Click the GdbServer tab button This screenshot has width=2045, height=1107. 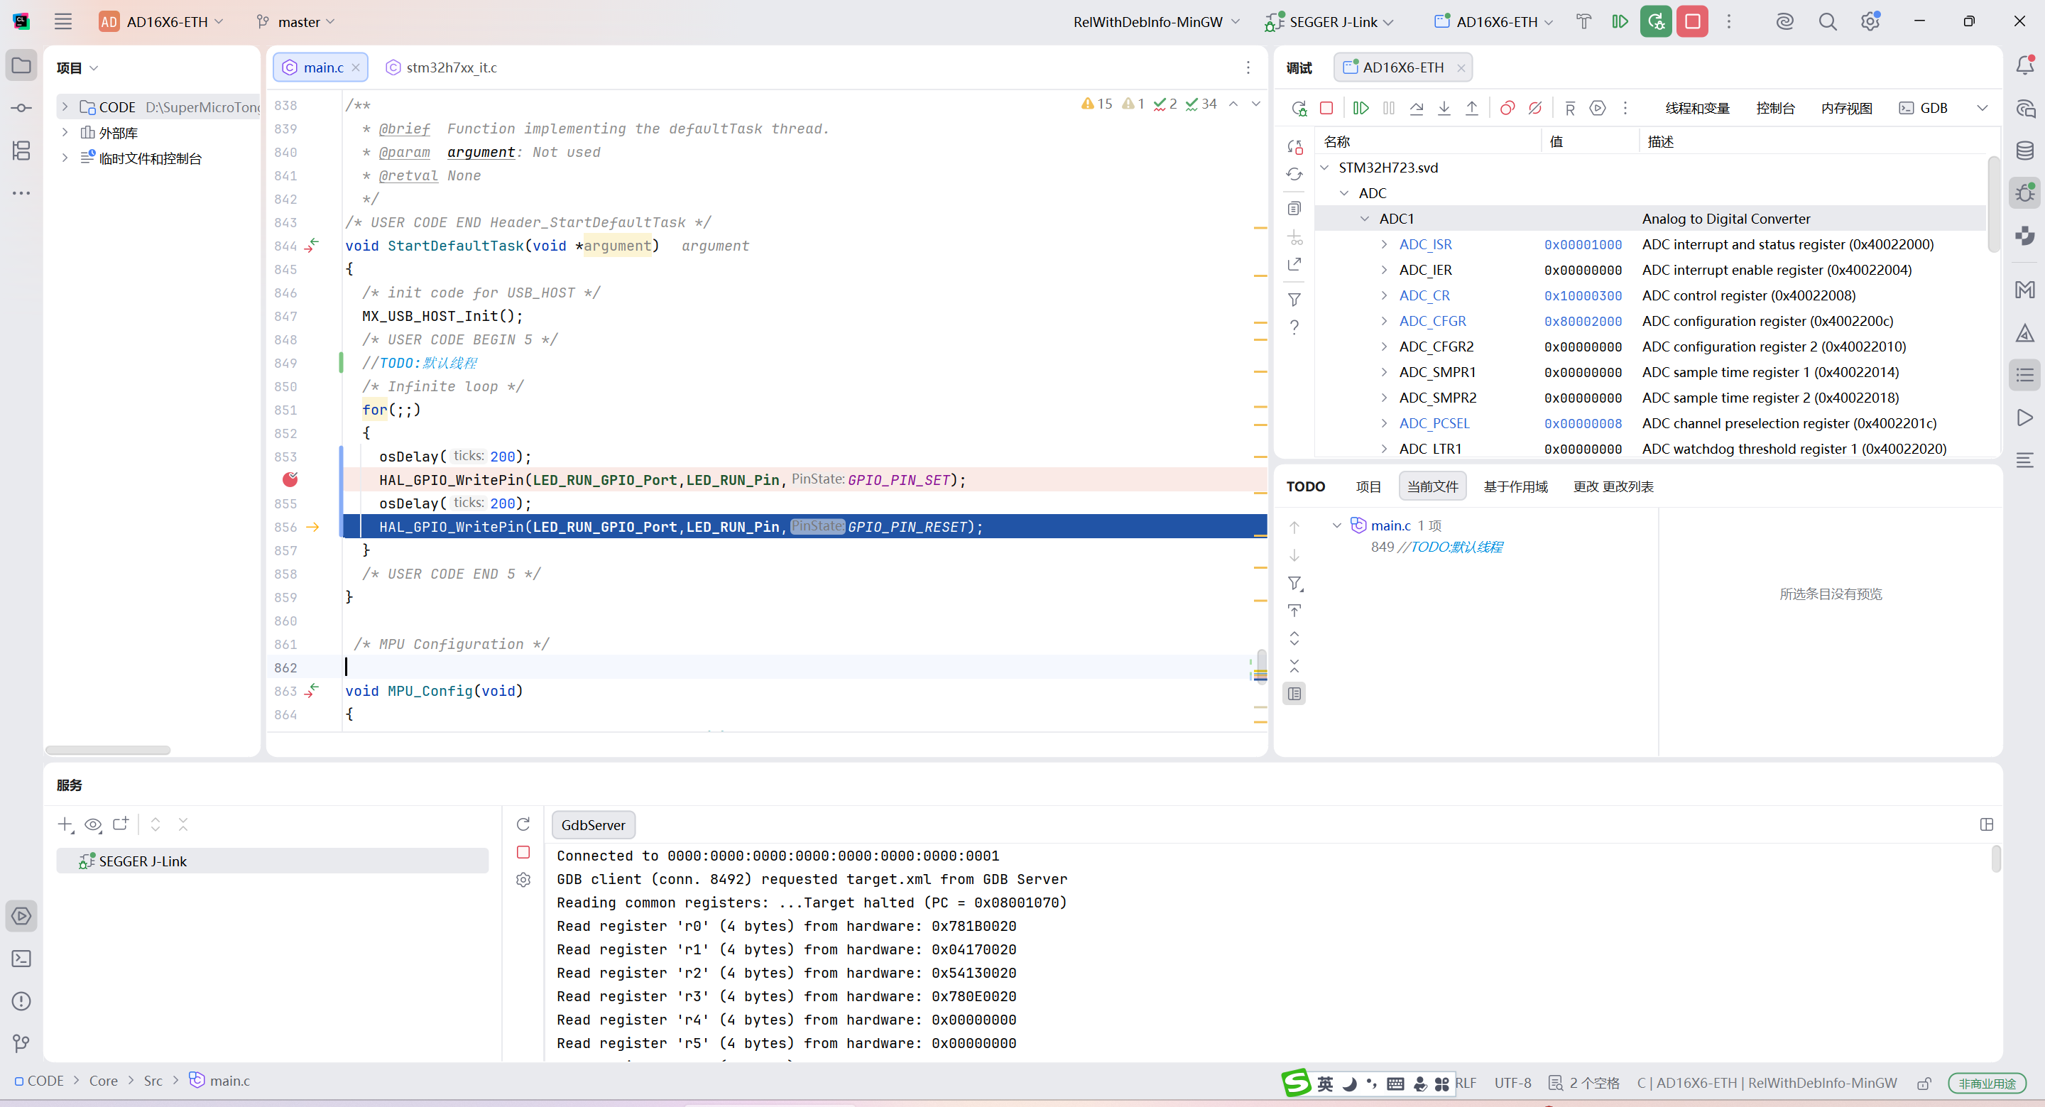593,825
